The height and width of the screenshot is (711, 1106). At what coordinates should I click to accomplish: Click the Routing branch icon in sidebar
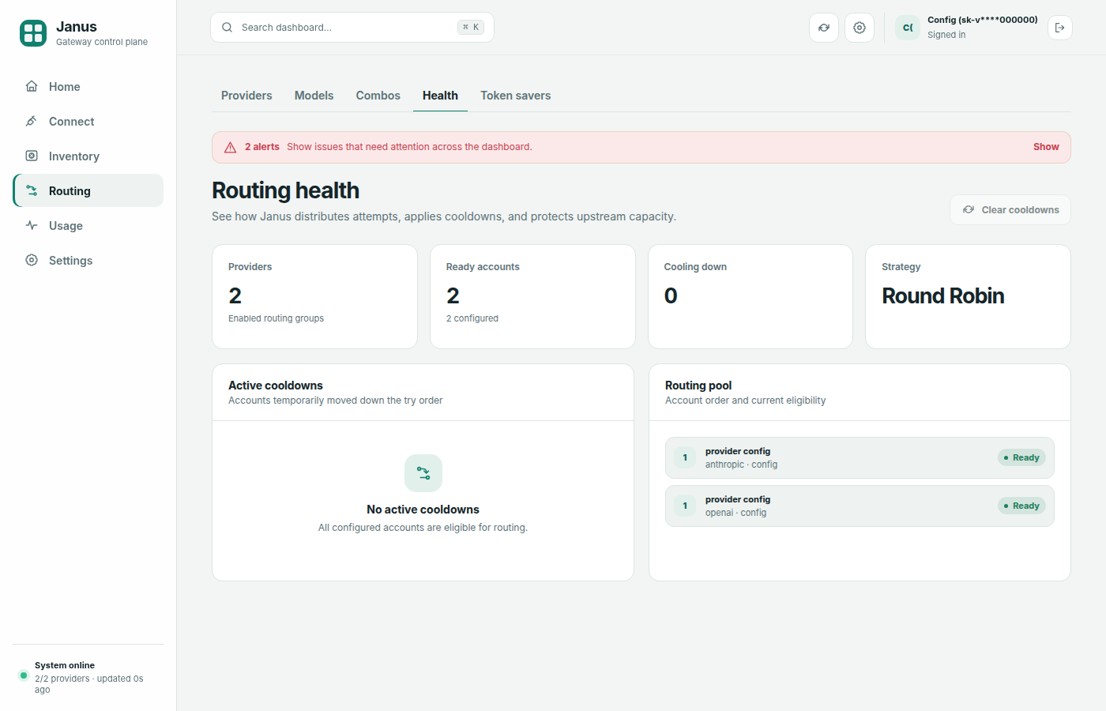click(x=32, y=190)
